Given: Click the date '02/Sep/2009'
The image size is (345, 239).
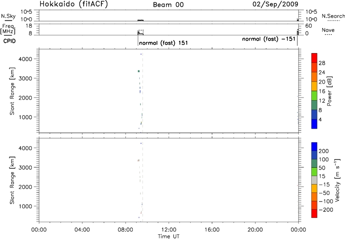Looking at the screenshot, I should 275,4.
